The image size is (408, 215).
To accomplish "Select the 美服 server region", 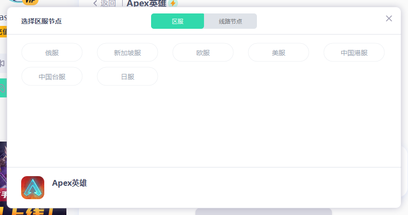I will point(279,53).
